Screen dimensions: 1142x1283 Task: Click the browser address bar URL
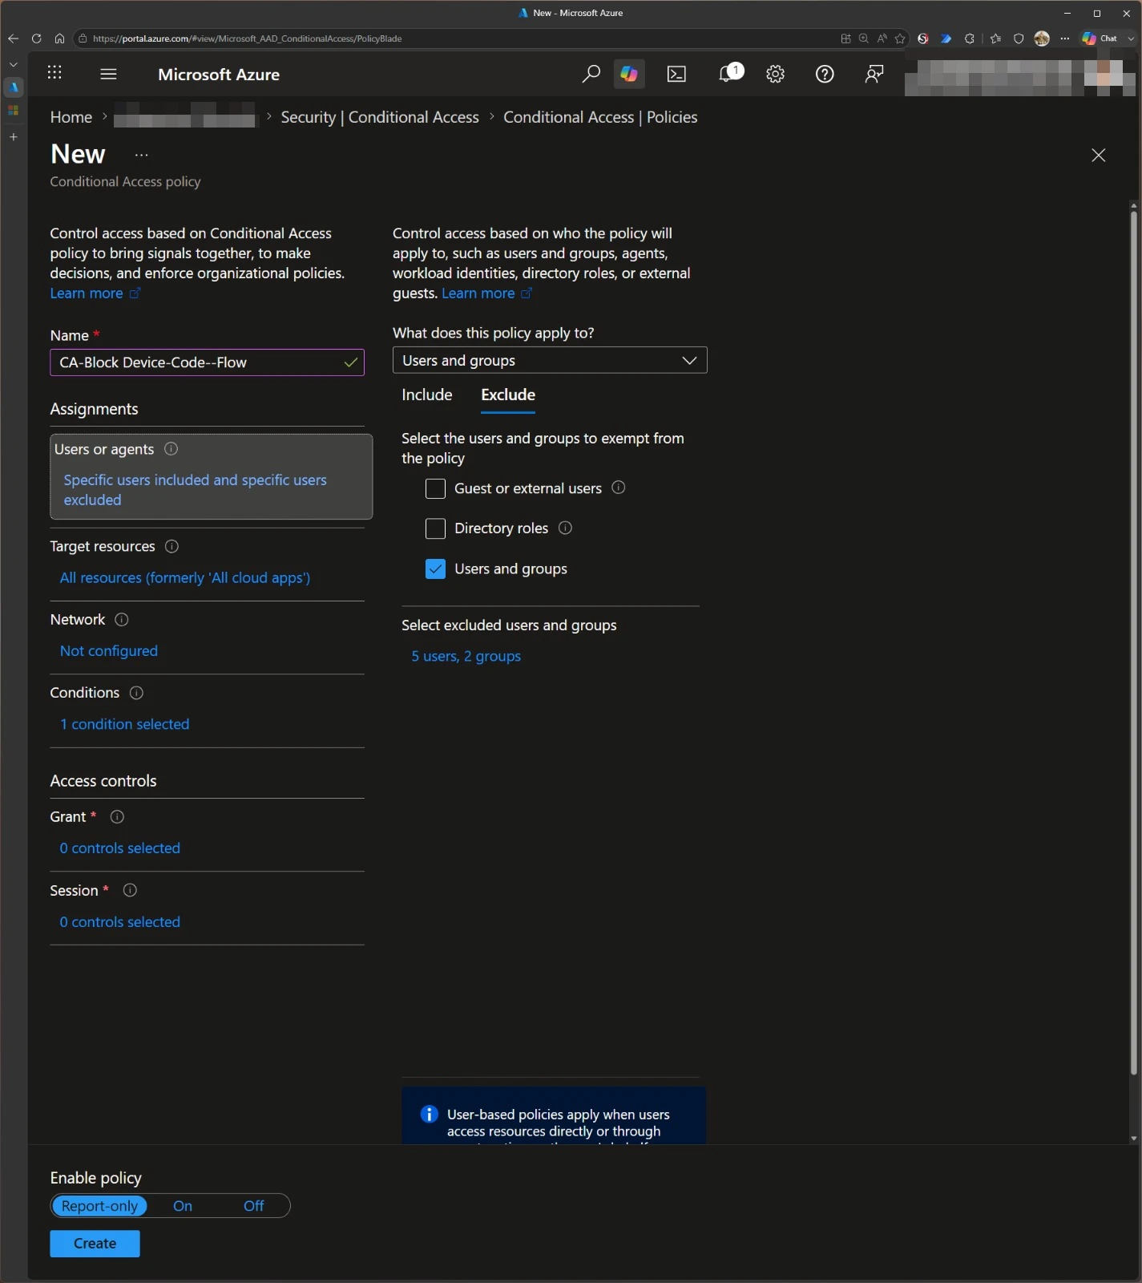point(247,38)
